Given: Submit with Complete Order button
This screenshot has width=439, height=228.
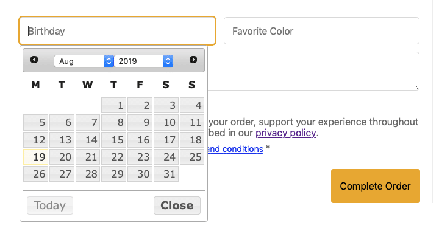Looking at the screenshot, I should [376, 186].
